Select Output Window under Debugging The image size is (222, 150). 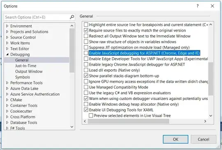point(29,71)
